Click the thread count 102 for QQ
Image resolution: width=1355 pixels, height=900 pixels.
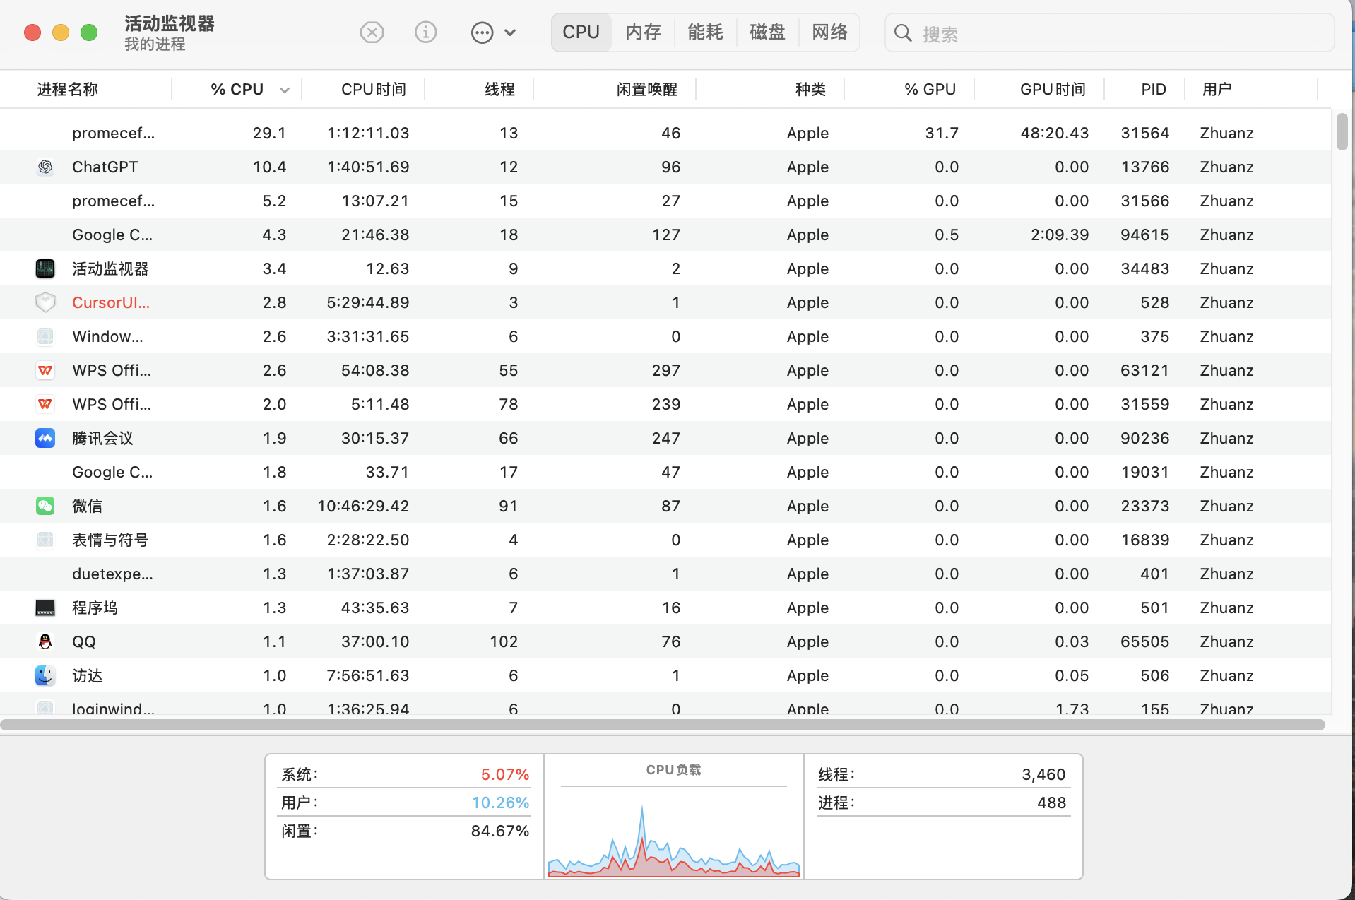point(504,641)
